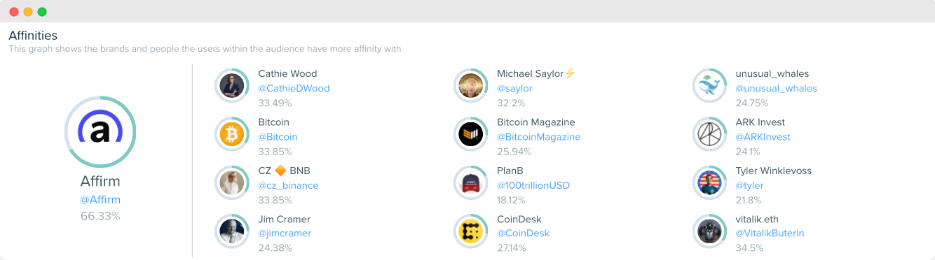Image resolution: width=935 pixels, height=260 pixels.
Task: Click Cathie Wood's profile picture
Action: click(x=232, y=86)
